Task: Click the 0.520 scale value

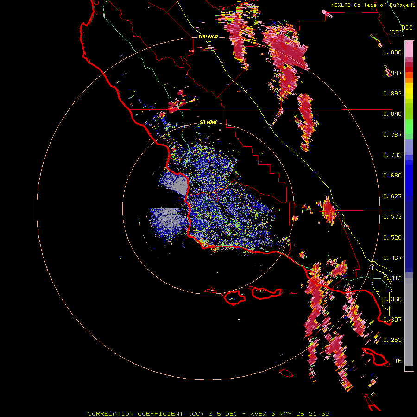Action: point(392,238)
